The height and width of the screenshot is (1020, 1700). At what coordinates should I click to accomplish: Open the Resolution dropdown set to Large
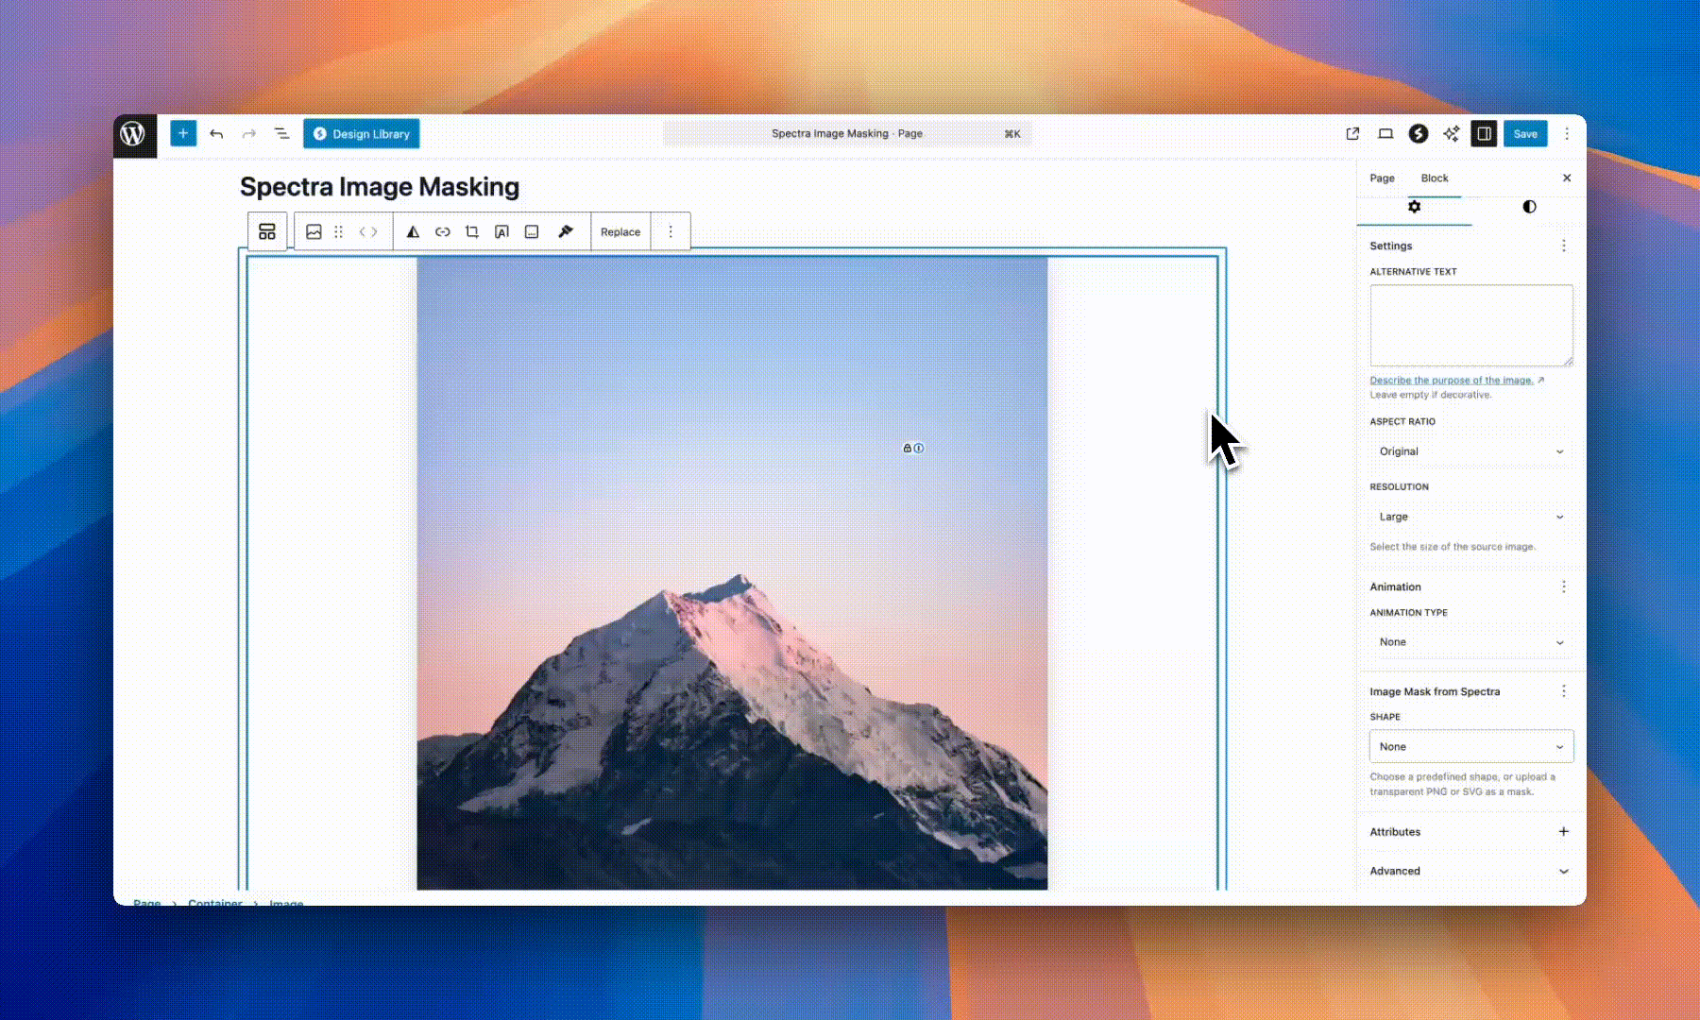1470,517
